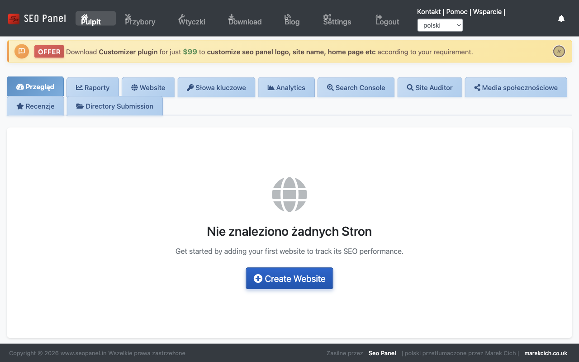The width and height of the screenshot is (579, 362).
Task: Click the copyright www.seopanel.in text
Action: 97,353
